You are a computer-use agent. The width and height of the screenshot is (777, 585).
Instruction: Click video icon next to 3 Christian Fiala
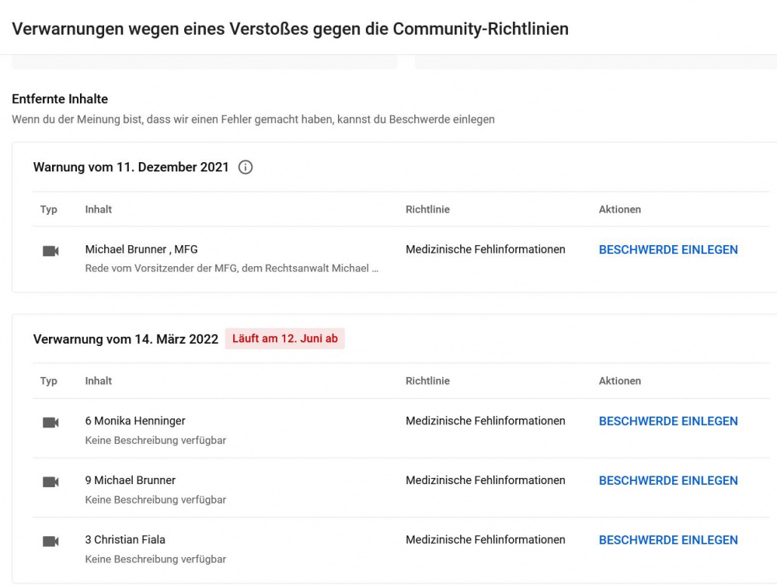pos(51,541)
